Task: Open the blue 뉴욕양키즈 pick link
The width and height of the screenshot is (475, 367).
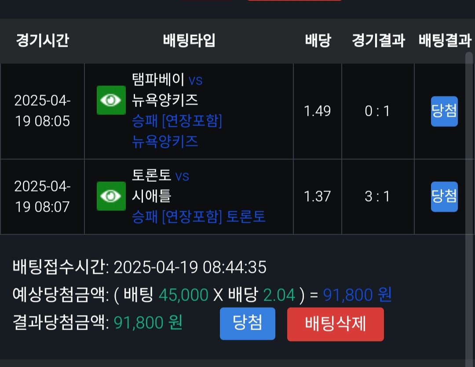Action: pyautogui.click(x=165, y=141)
